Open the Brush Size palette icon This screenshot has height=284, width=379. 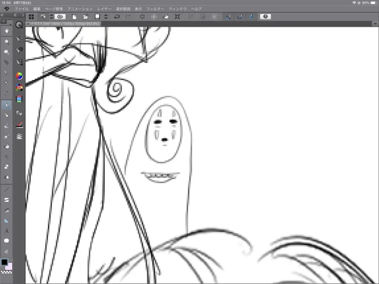coord(20,62)
